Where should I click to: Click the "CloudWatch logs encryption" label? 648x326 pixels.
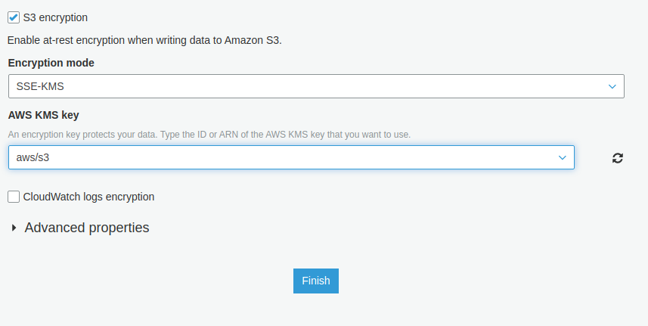point(88,197)
